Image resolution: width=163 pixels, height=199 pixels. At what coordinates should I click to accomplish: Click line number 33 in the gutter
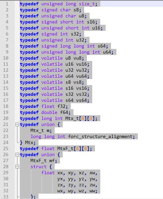[x=6, y=197]
